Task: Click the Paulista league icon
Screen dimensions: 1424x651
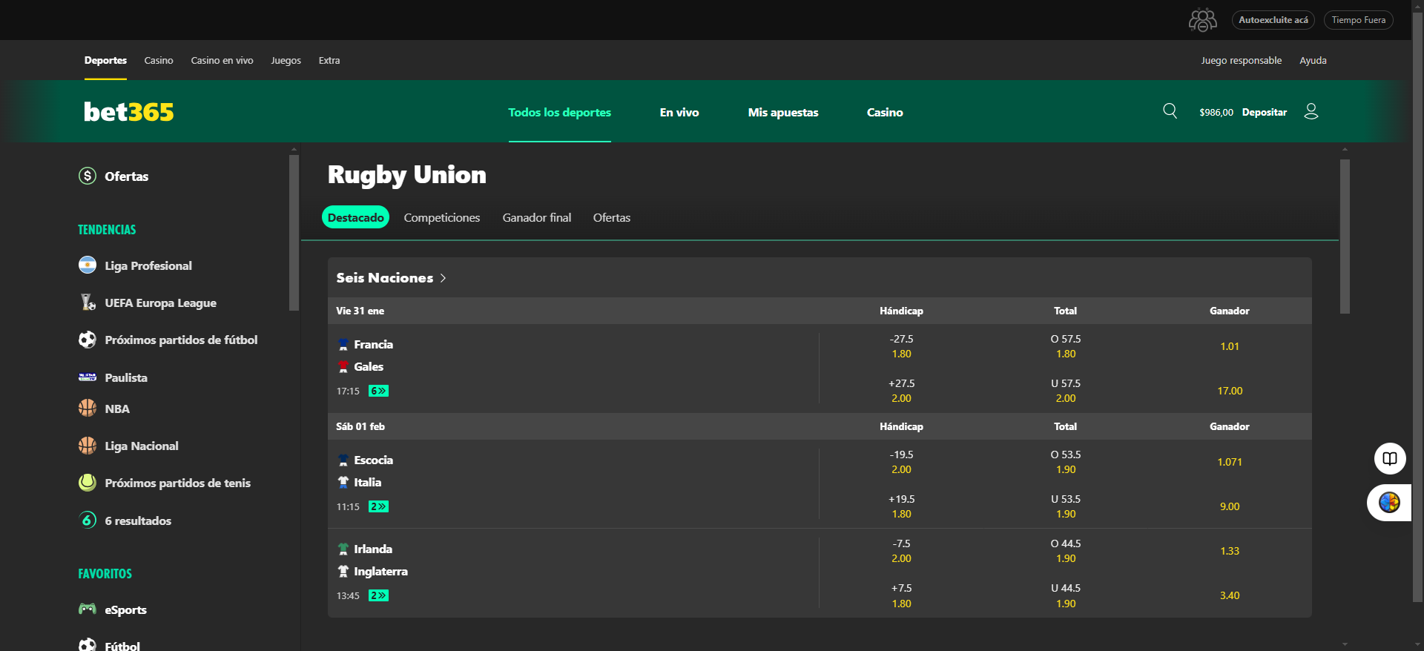Action: tap(88, 377)
